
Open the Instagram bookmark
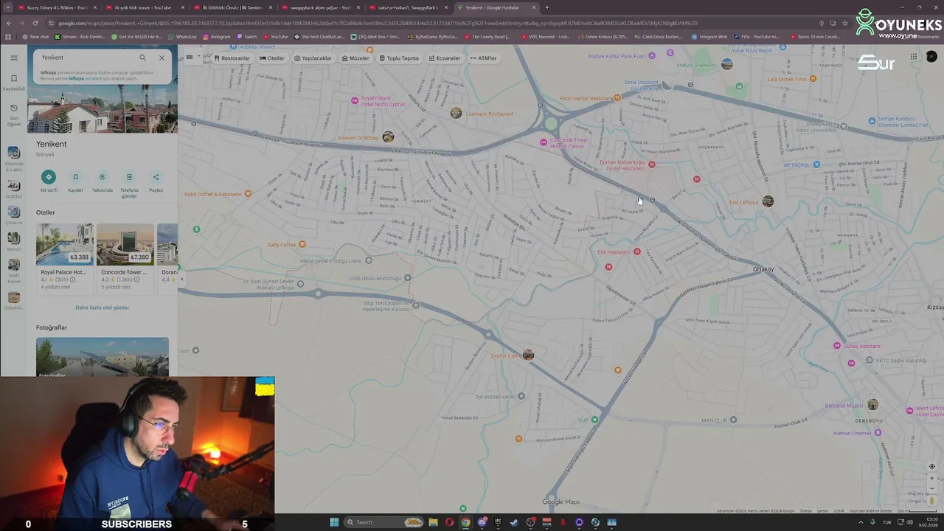(216, 36)
